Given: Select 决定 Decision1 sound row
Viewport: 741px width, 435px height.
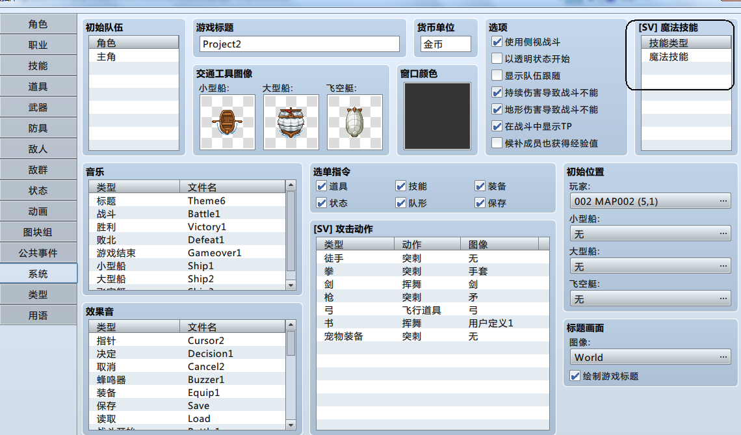Looking at the screenshot, I should click(x=187, y=353).
